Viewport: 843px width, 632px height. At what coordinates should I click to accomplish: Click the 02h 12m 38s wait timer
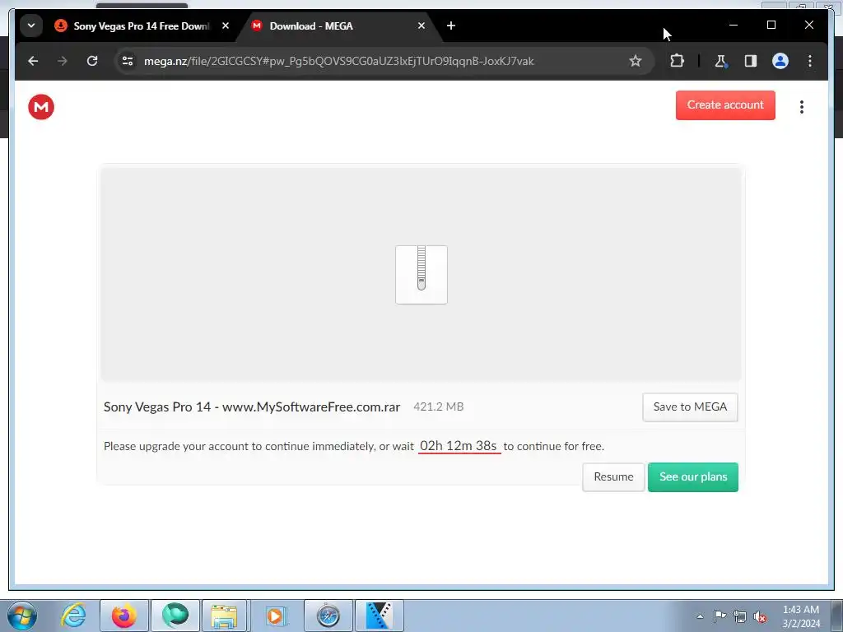coord(459,446)
